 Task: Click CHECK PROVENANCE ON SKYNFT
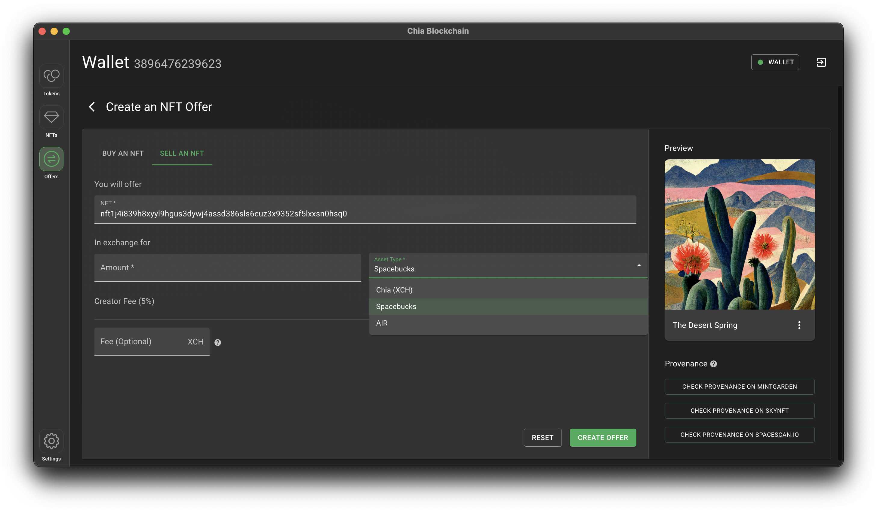click(740, 411)
